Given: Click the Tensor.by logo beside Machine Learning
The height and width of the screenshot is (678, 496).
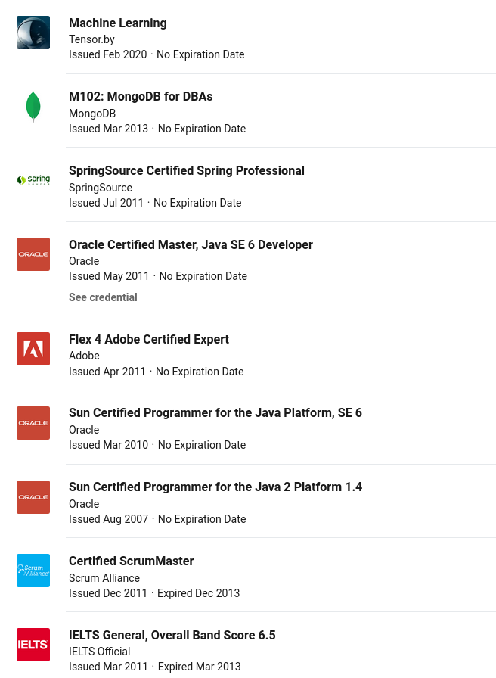Looking at the screenshot, I should click(x=33, y=33).
